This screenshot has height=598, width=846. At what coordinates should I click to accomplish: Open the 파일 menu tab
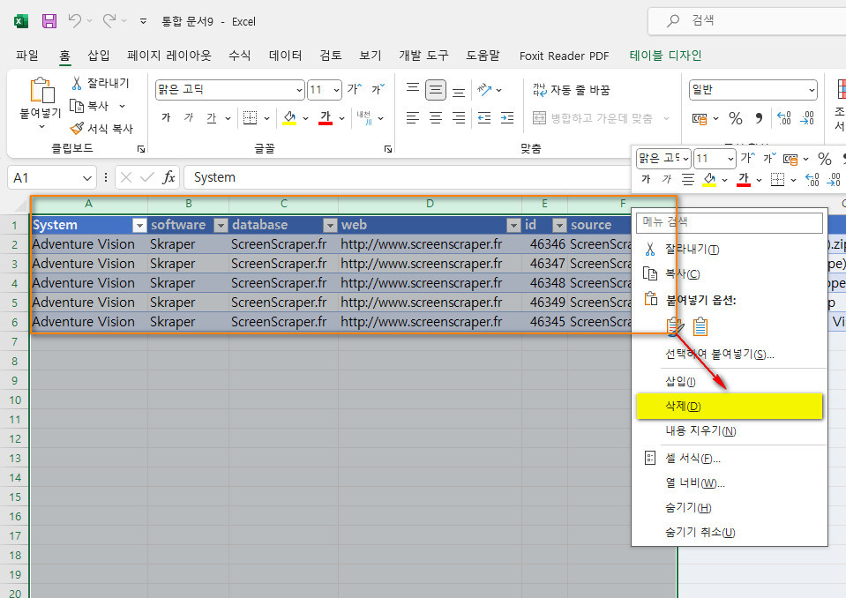(x=27, y=56)
